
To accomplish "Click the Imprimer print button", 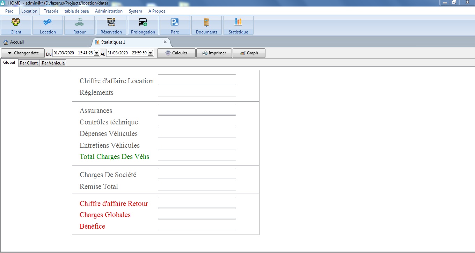I will click(x=214, y=53).
